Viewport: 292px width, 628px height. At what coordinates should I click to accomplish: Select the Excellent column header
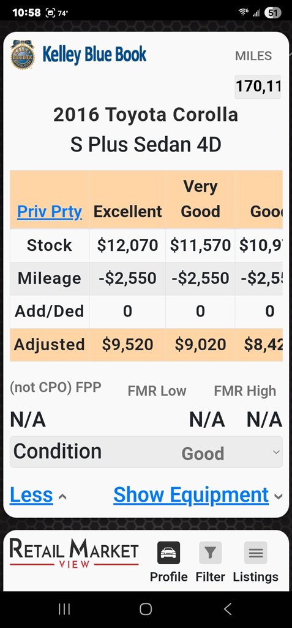[x=127, y=212]
